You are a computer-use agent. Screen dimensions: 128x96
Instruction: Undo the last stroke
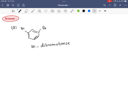(105, 5)
